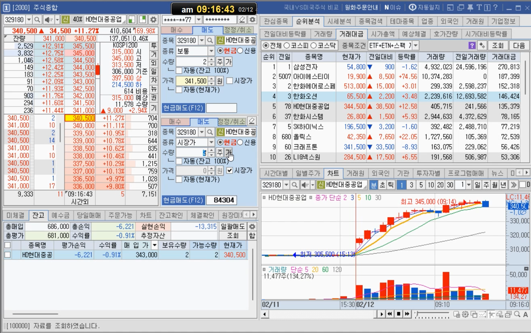
Task: Click the chart search magnifier next to 329180
Action: (x=295, y=185)
